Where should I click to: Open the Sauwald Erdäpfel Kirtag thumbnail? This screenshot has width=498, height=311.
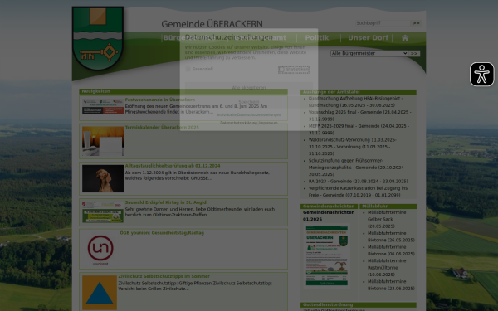click(103, 212)
